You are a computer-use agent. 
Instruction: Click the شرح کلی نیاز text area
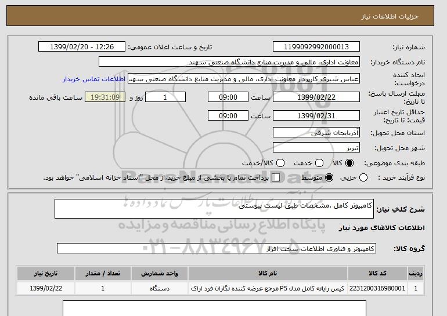(x=214, y=209)
